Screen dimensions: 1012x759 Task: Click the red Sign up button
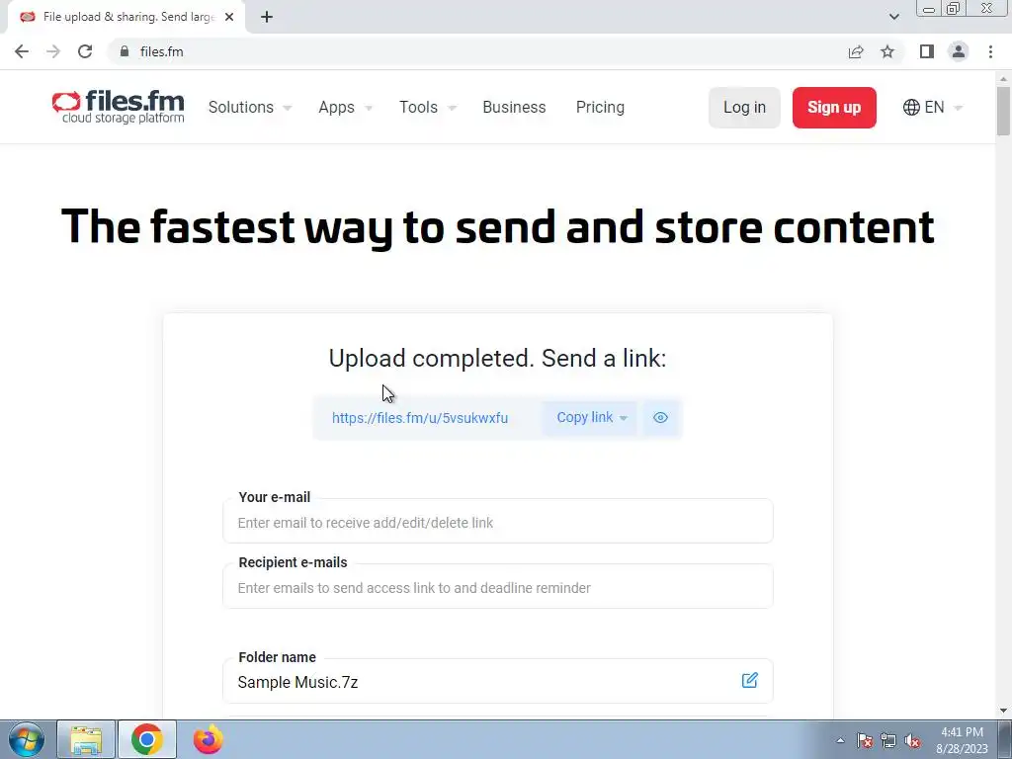point(834,108)
